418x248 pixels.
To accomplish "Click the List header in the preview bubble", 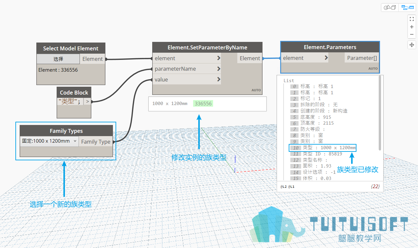I will coord(289,80).
